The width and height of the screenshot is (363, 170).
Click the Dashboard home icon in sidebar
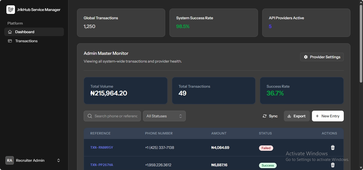coord(10,32)
